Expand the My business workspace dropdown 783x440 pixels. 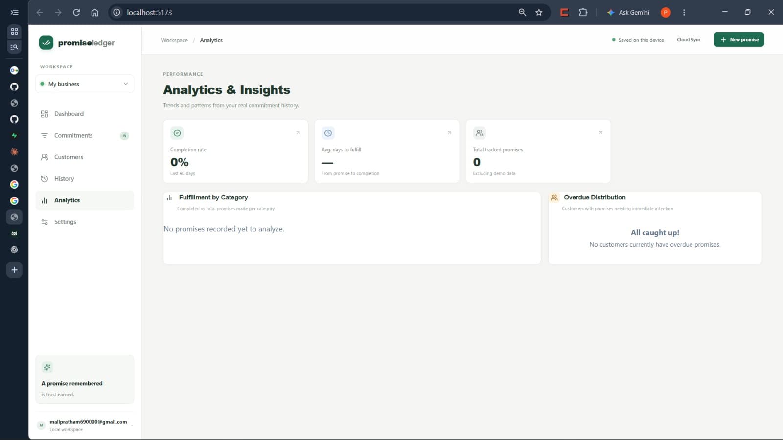[85, 84]
